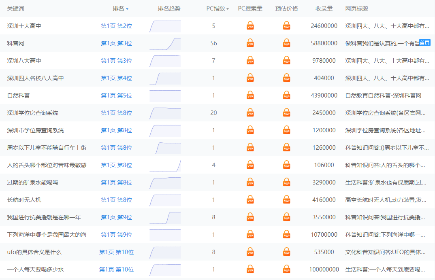The image size is (435, 280).
Task: Open ranking link 第1页 第2位 for 深圳十大高中
Action: [x=116, y=26]
